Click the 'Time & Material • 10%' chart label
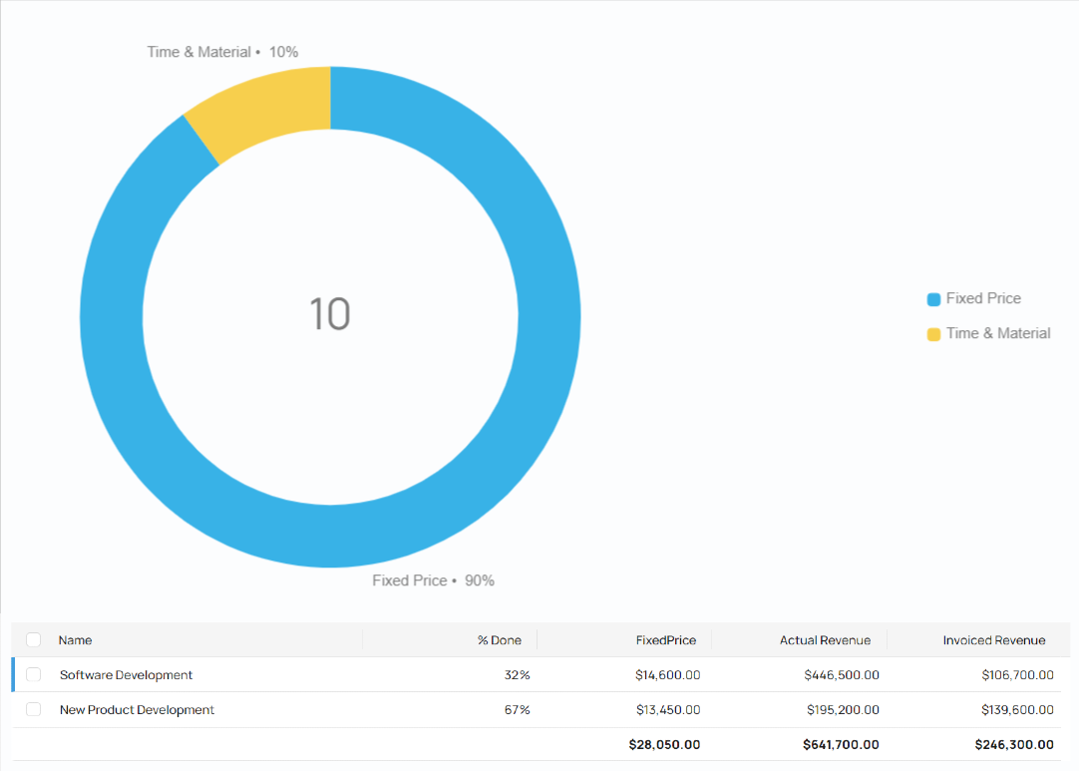Screen dimensions: 1079x771 (x=222, y=52)
